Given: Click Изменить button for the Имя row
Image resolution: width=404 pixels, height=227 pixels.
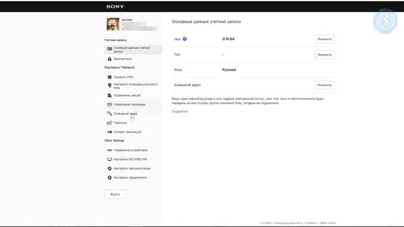Looking at the screenshot, I should click(x=324, y=39).
